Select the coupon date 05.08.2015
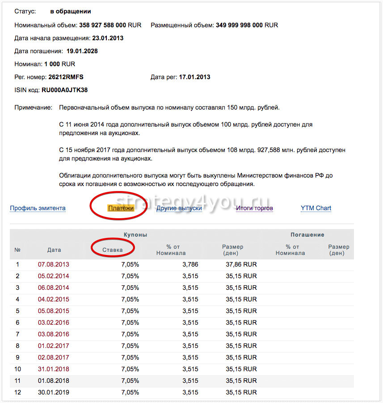 point(54,311)
